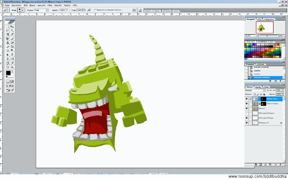
Task: Add layer mask via Ebenen panel bottom icon
Action: (x=260, y=165)
